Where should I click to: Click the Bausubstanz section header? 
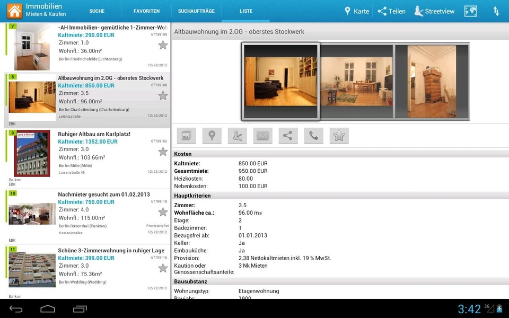[x=340, y=281]
